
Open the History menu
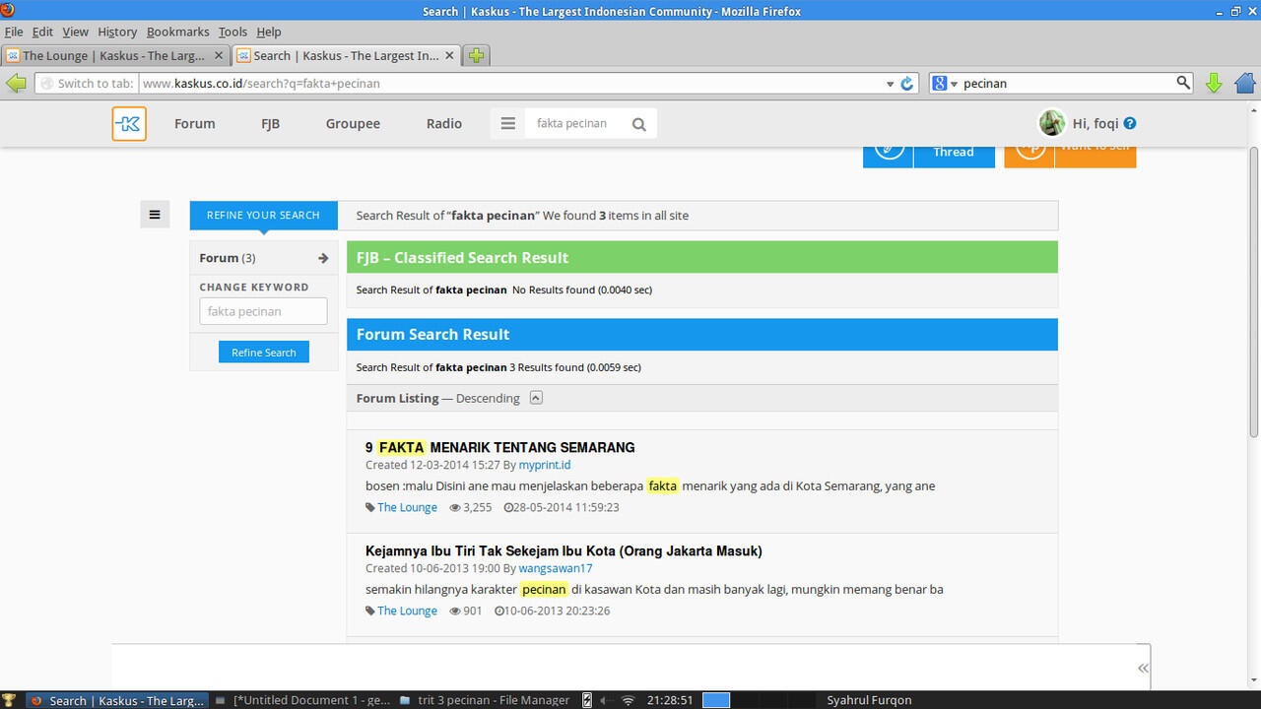(117, 32)
